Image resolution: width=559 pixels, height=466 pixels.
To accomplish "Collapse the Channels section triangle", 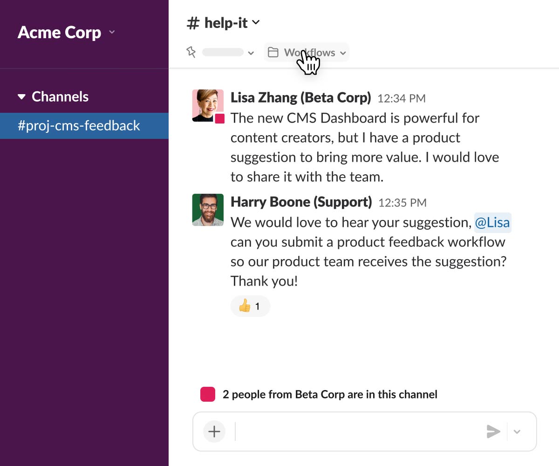I will [x=21, y=97].
